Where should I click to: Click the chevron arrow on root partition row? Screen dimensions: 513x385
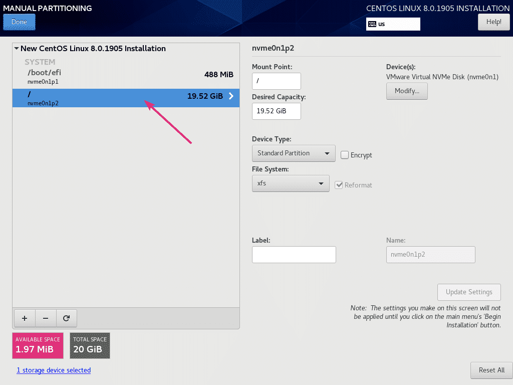click(x=231, y=96)
